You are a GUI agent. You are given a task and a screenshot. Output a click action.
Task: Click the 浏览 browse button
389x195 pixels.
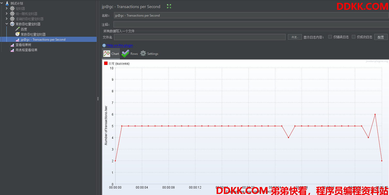click(x=295, y=37)
